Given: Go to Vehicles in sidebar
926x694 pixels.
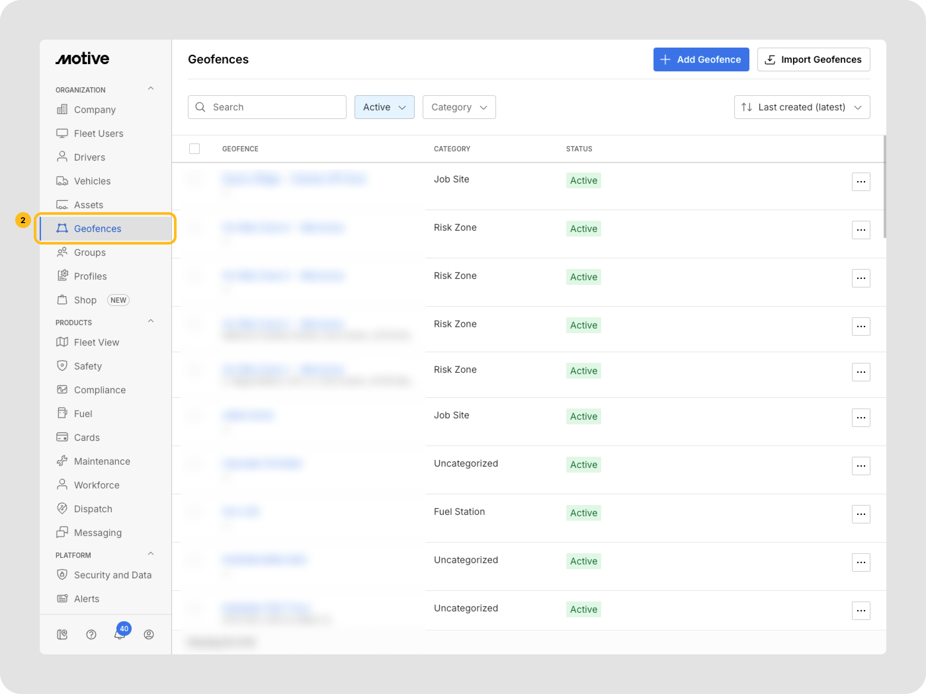Looking at the screenshot, I should (92, 181).
